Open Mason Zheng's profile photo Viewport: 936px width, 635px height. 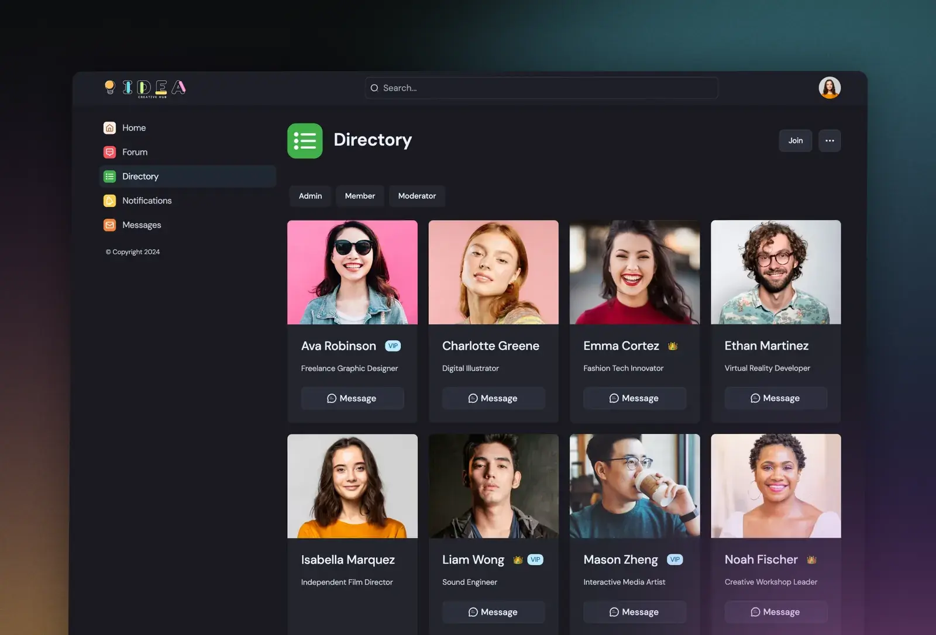click(635, 486)
